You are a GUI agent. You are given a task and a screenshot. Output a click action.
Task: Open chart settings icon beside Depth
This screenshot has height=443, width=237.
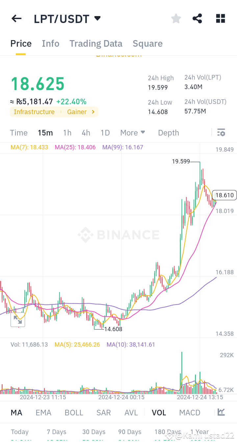(x=221, y=133)
